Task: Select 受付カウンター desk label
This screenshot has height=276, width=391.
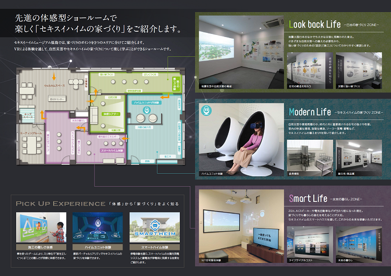Action: point(57,99)
